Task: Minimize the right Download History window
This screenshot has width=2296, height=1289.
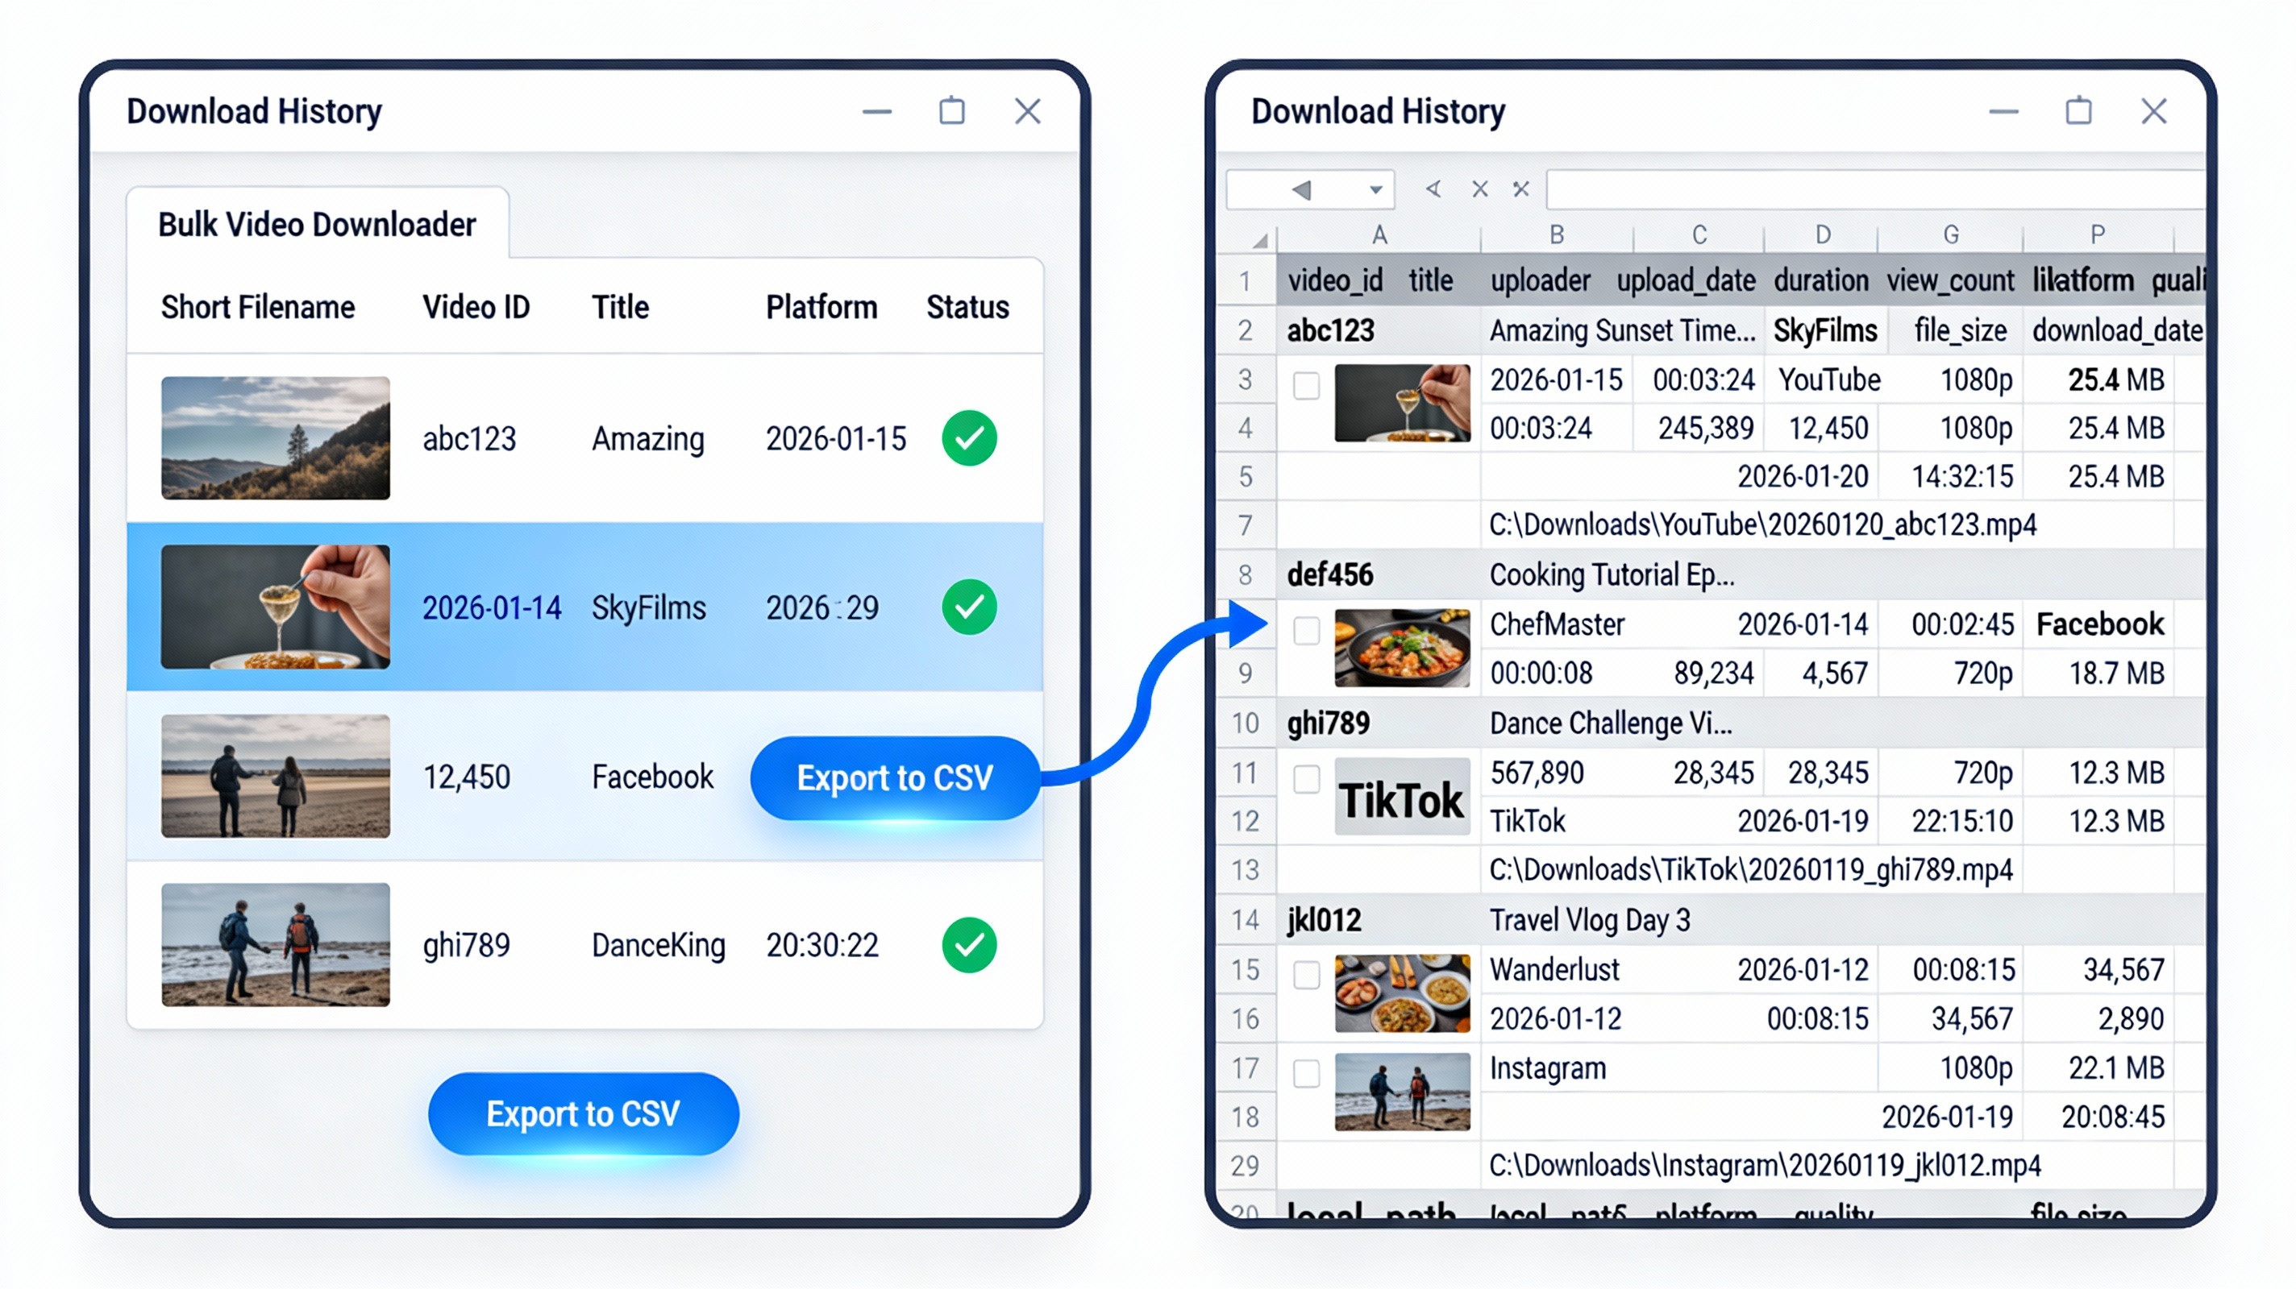Action: click(x=2003, y=111)
